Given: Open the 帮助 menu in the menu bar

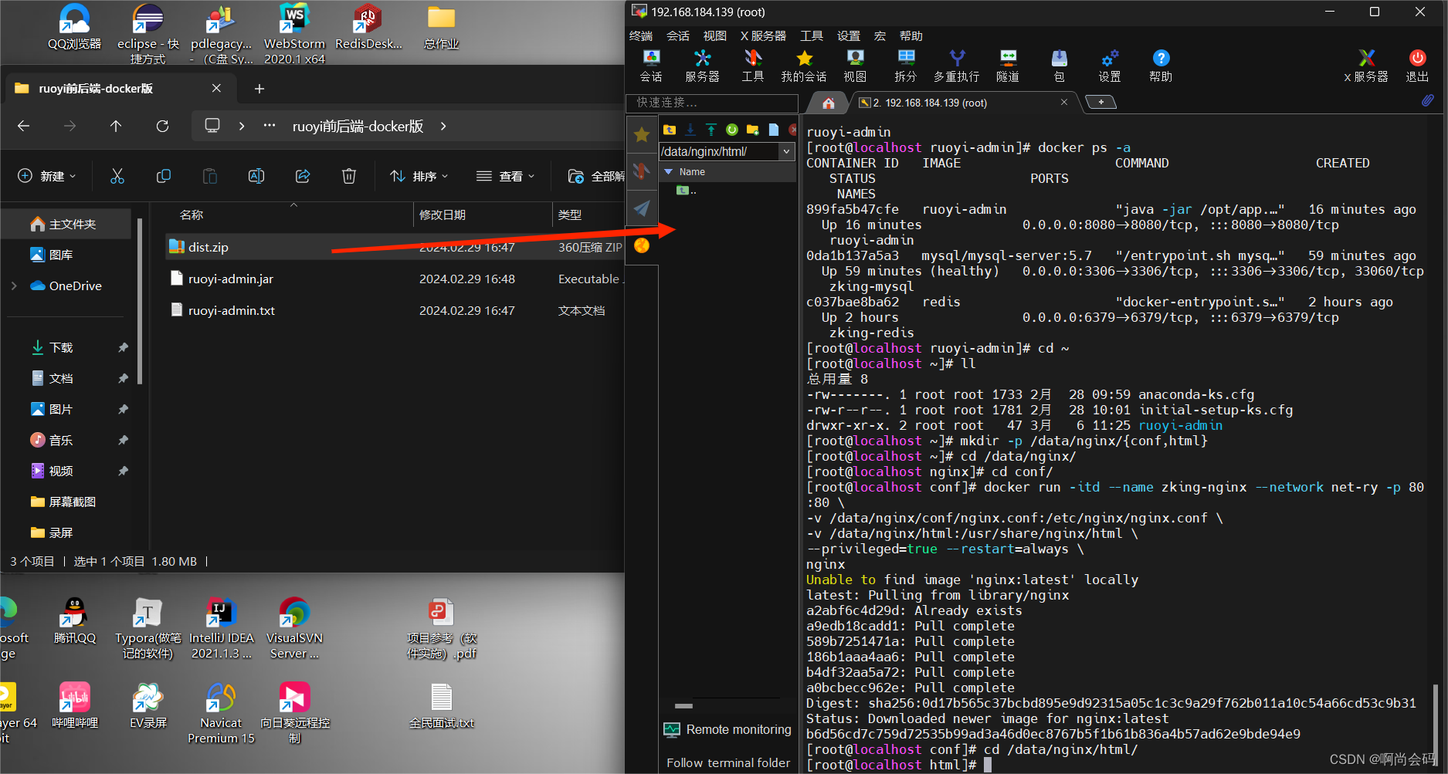Looking at the screenshot, I should coord(911,35).
